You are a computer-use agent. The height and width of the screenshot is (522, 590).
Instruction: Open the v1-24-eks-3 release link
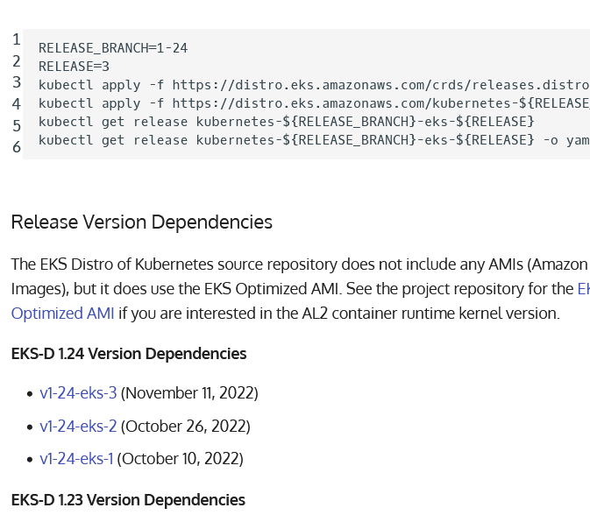[x=78, y=393]
